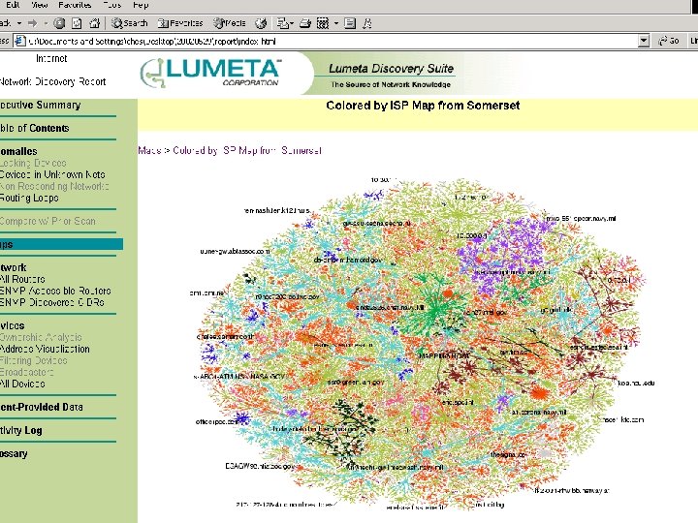Image resolution: width=698 pixels, height=523 pixels.
Task: Click the page icon in address bar
Action: click(x=20, y=42)
